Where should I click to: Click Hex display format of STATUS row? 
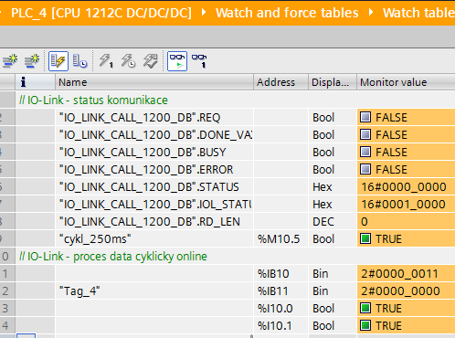click(x=333, y=186)
